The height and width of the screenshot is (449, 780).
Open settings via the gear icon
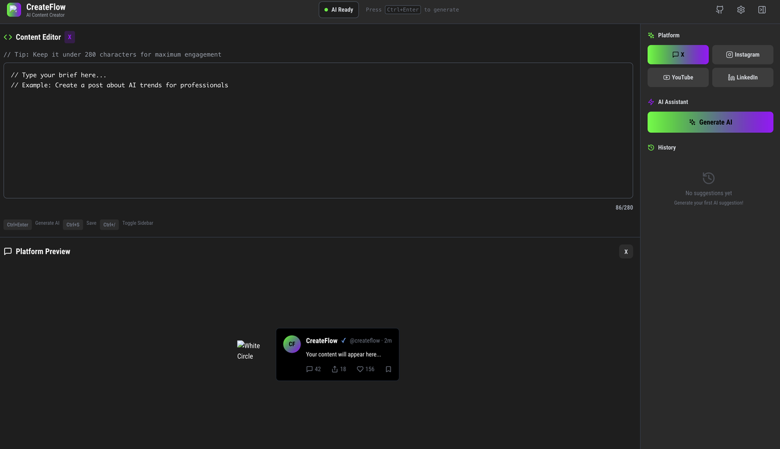coord(741,10)
